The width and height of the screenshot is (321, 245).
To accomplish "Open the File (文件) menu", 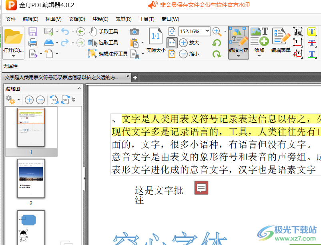I will coord(11,19).
